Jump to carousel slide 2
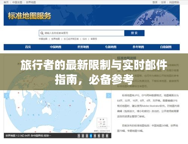The width and height of the screenshot is (188, 144). tap(83, 136)
